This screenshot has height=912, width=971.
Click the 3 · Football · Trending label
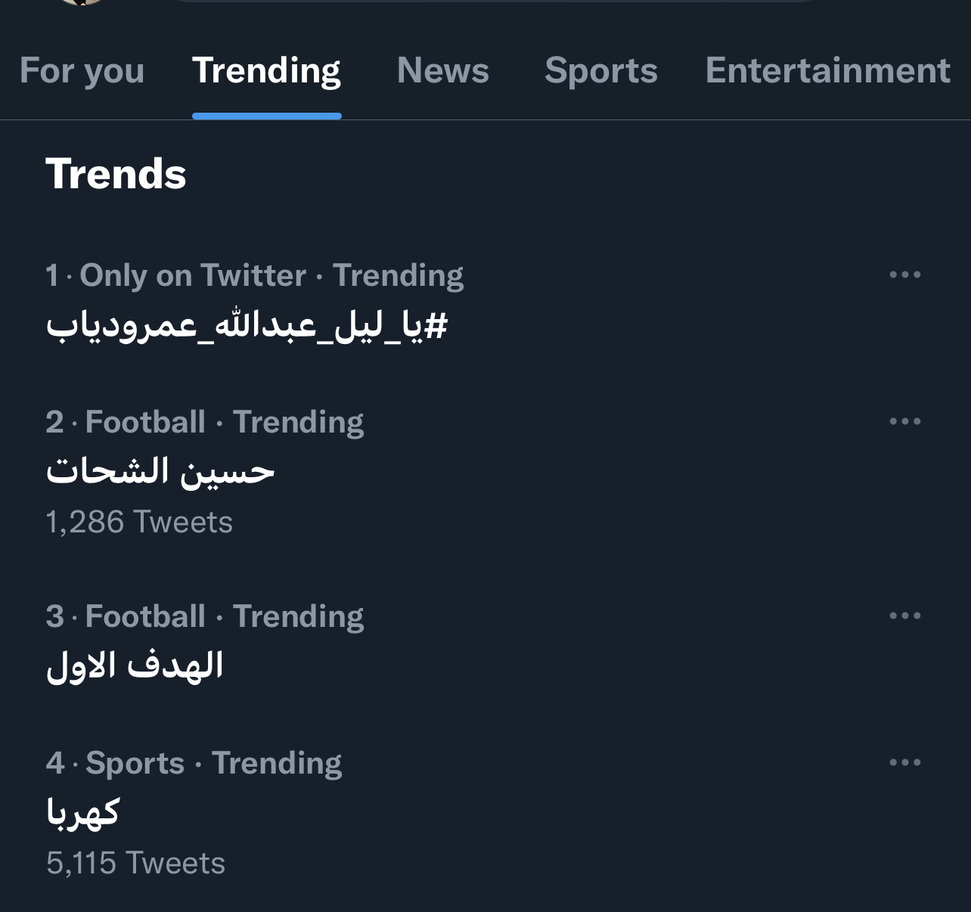[204, 616]
